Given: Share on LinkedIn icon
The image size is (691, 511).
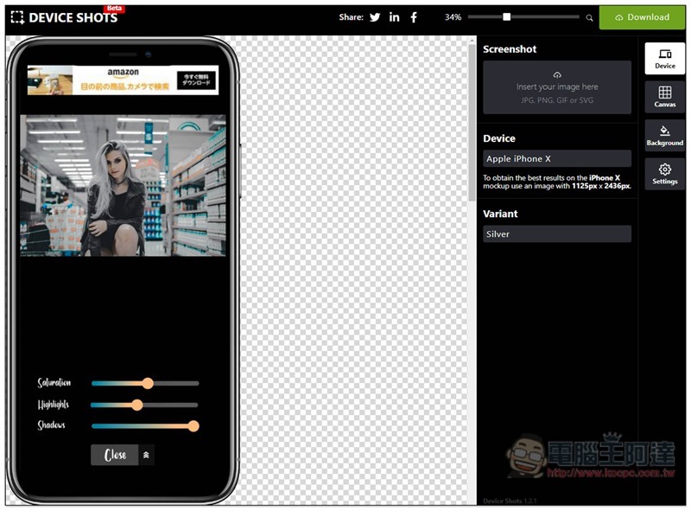Looking at the screenshot, I should 394,17.
